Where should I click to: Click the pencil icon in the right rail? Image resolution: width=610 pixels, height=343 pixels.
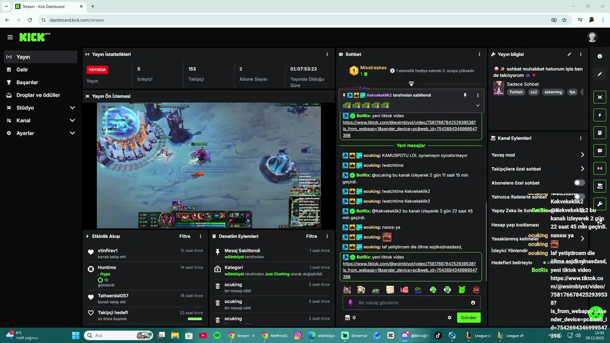click(600, 74)
